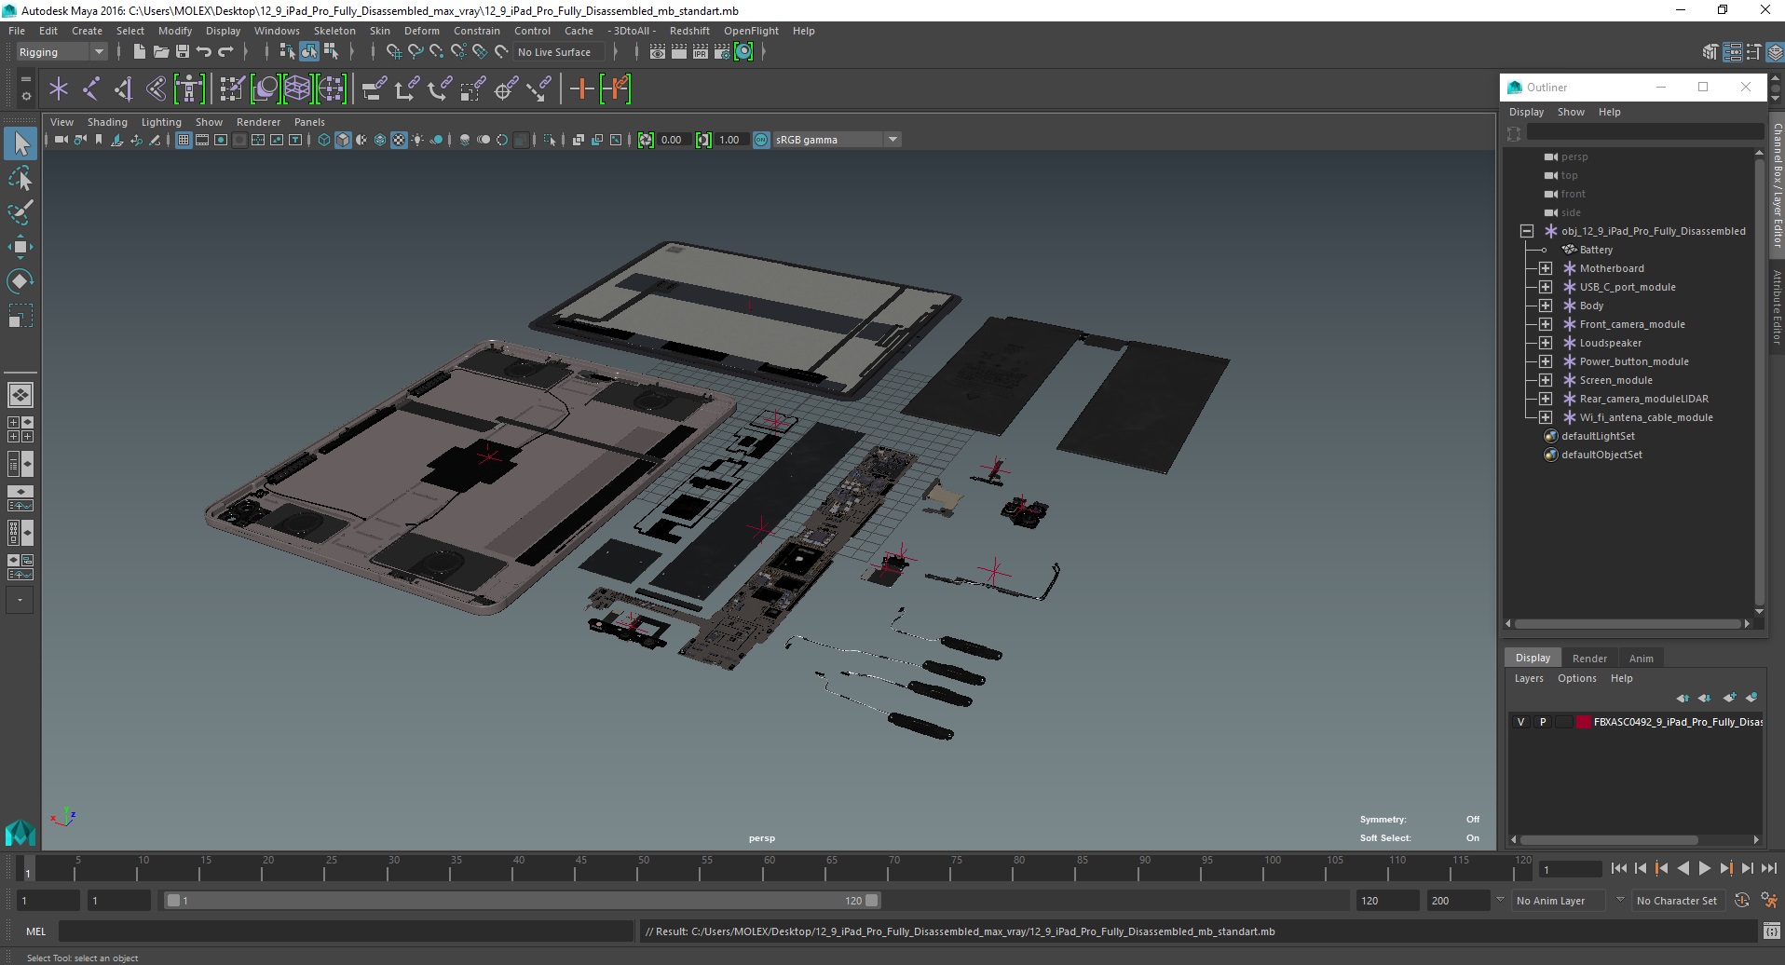Collapse obj_12_9_iPad_Pro_Fully_Disassembled group
The height and width of the screenshot is (965, 1785).
[x=1526, y=231]
